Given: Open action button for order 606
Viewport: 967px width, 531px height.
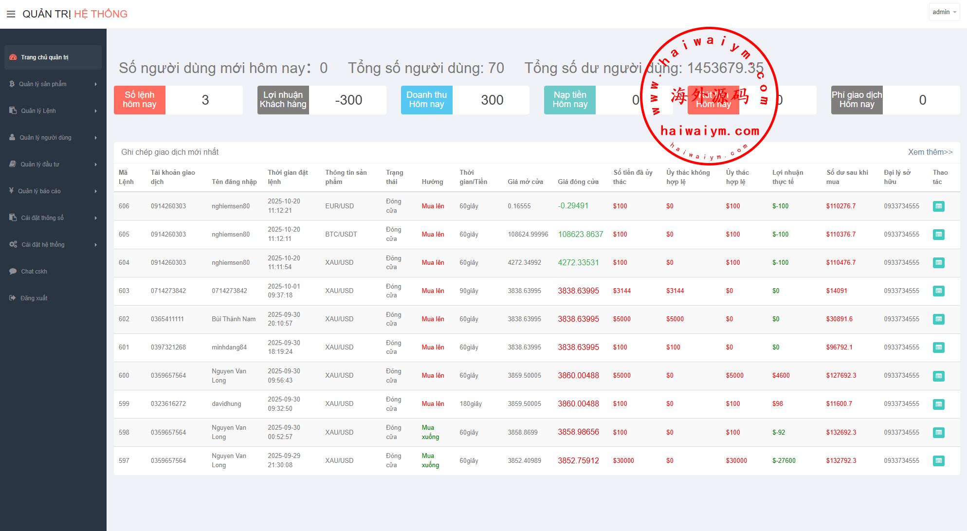Looking at the screenshot, I should click(x=938, y=206).
